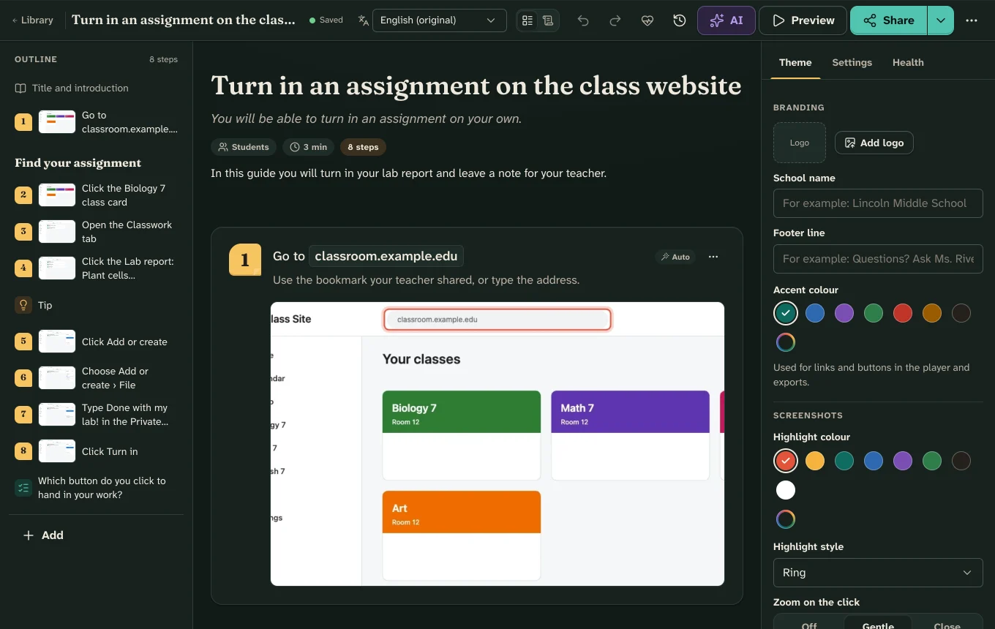995x629 pixels.
Task: Open the step 1 more options menu
Action: tap(713, 257)
